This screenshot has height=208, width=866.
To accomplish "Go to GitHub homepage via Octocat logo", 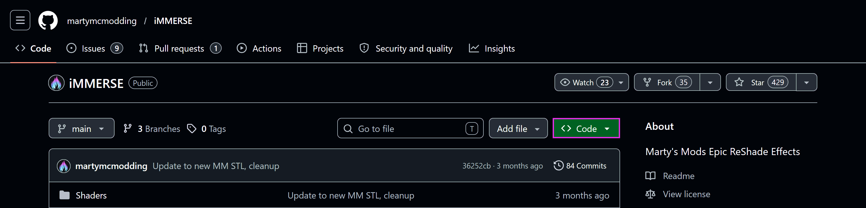I will (48, 21).
